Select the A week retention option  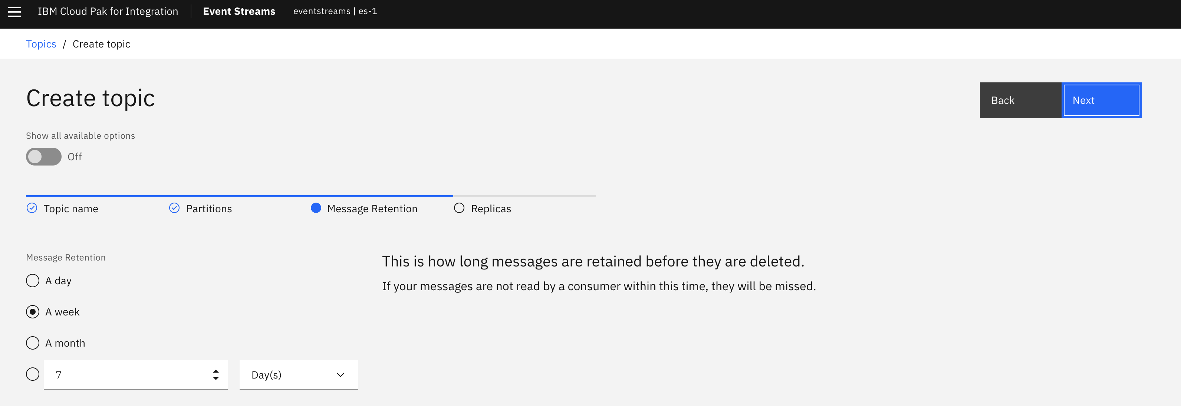point(33,312)
